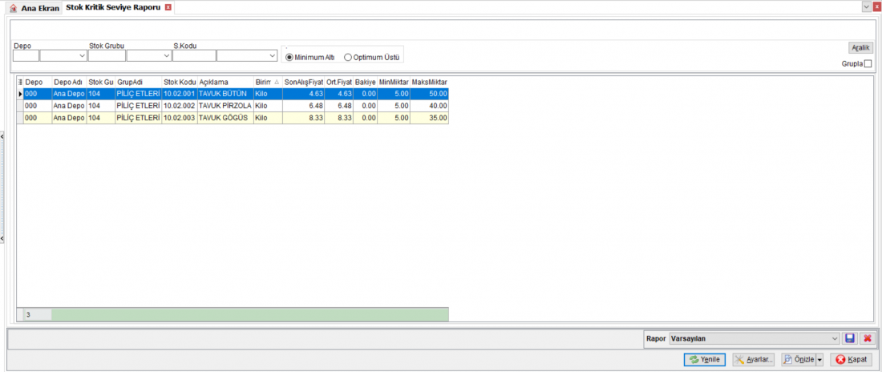The height and width of the screenshot is (372, 882).
Task: Delete the report layout with the red X icon
Action: pos(868,338)
